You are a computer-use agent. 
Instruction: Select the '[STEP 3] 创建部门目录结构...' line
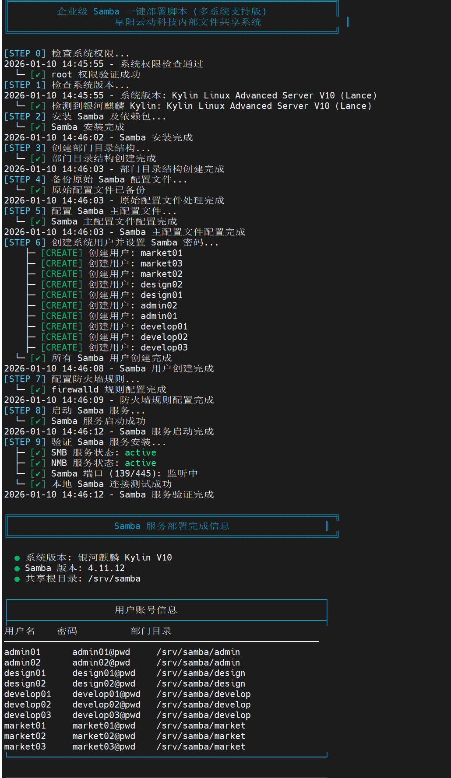77,148
